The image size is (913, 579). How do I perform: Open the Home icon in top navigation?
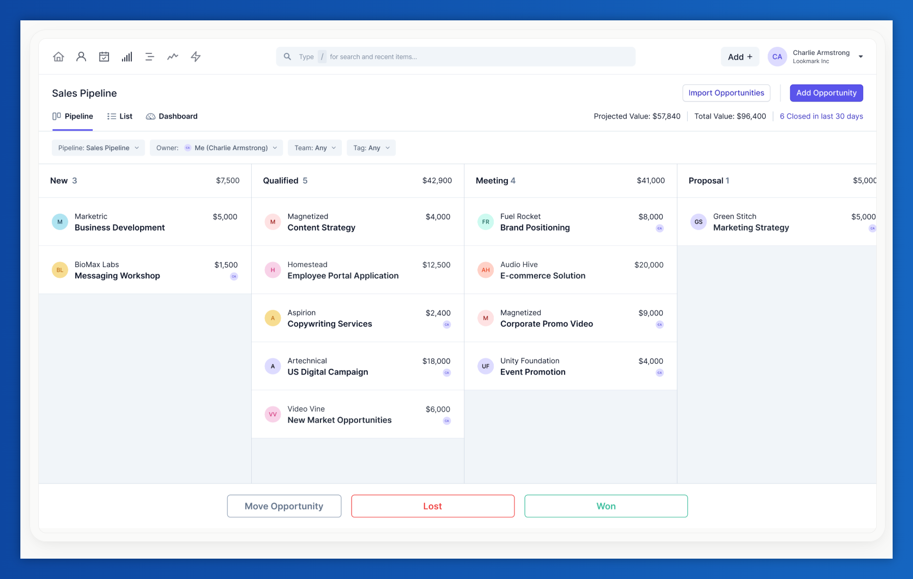coord(59,56)
